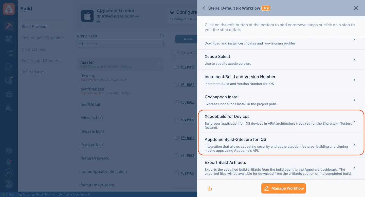The height and width of the screenshot is (197, 365).
Task: Open the sidebar document-with-arrow module icon
Action: [9, 67]
